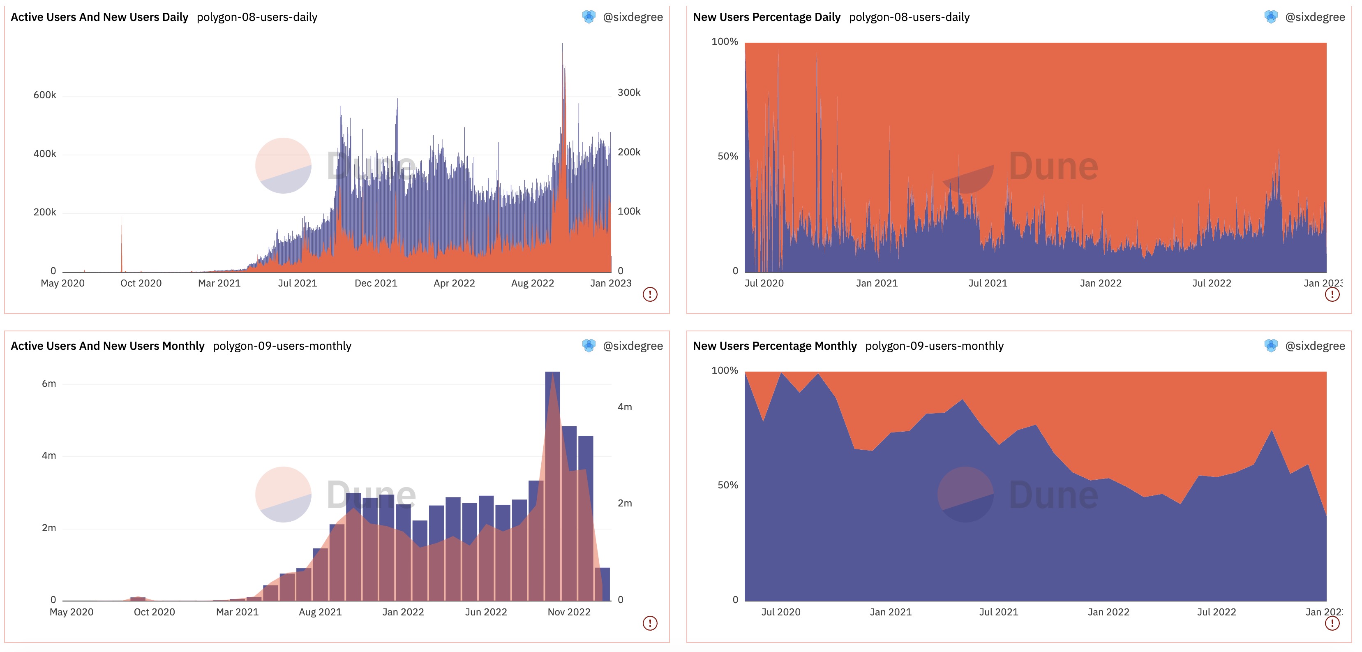Image resolution: width=1362 pixels, height=652 pixels.
Task: Click 'Nov 2022' axis label on monthly users chart
Action: [569, 612]
